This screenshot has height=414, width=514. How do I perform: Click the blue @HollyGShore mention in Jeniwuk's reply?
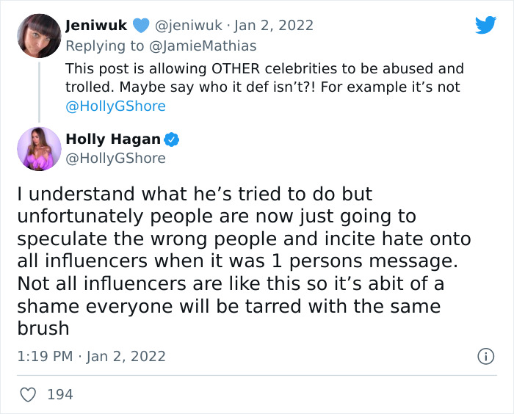(x=115, y=106)
